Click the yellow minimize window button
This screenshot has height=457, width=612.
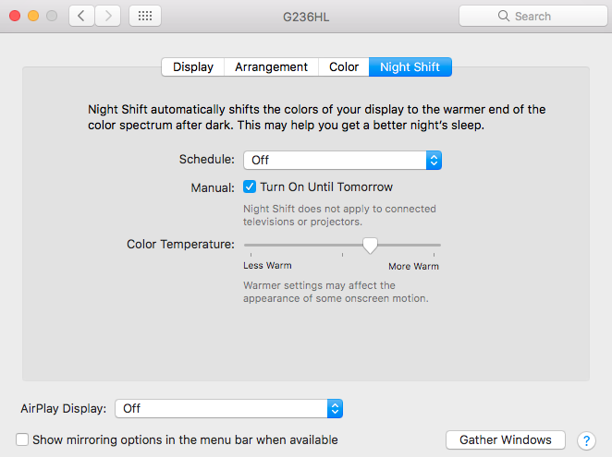tap(33, 16)
